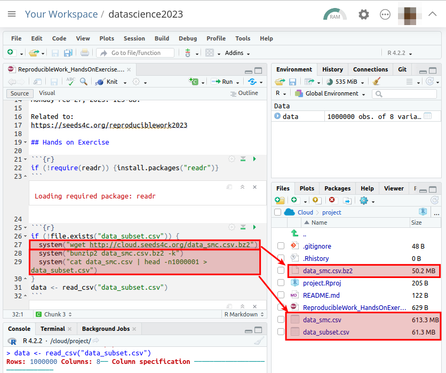Open the Chunk 3 navigation dropdown

(x=54, y=314)
